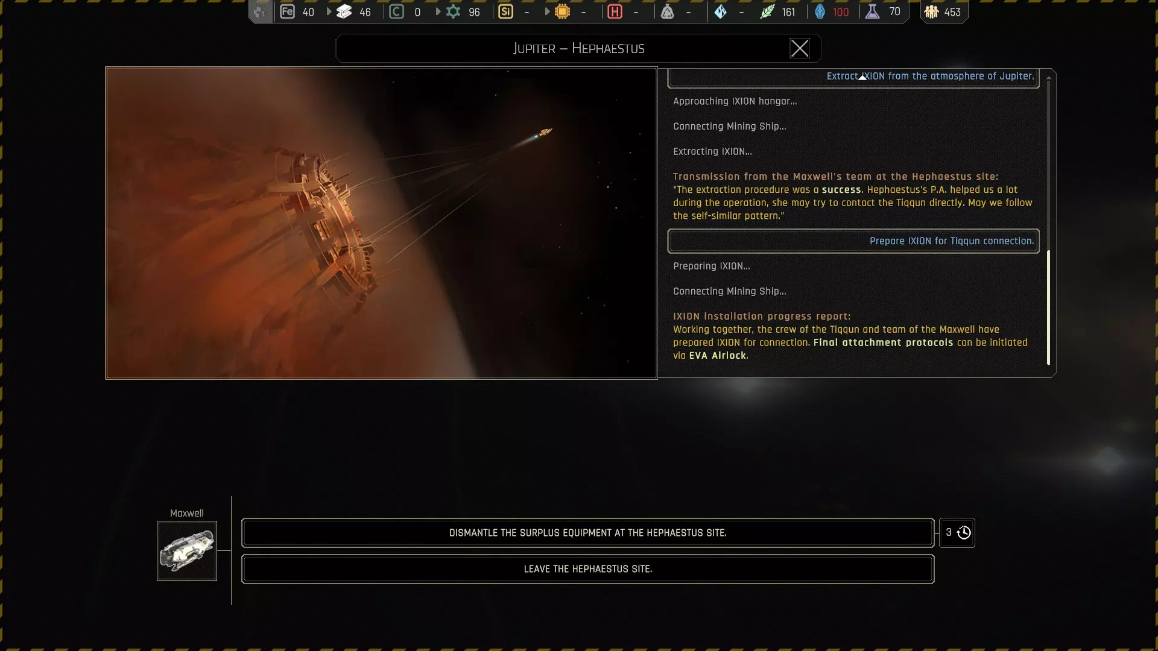
Task: Click the event log scrollbar
Action: [1048, 307]
